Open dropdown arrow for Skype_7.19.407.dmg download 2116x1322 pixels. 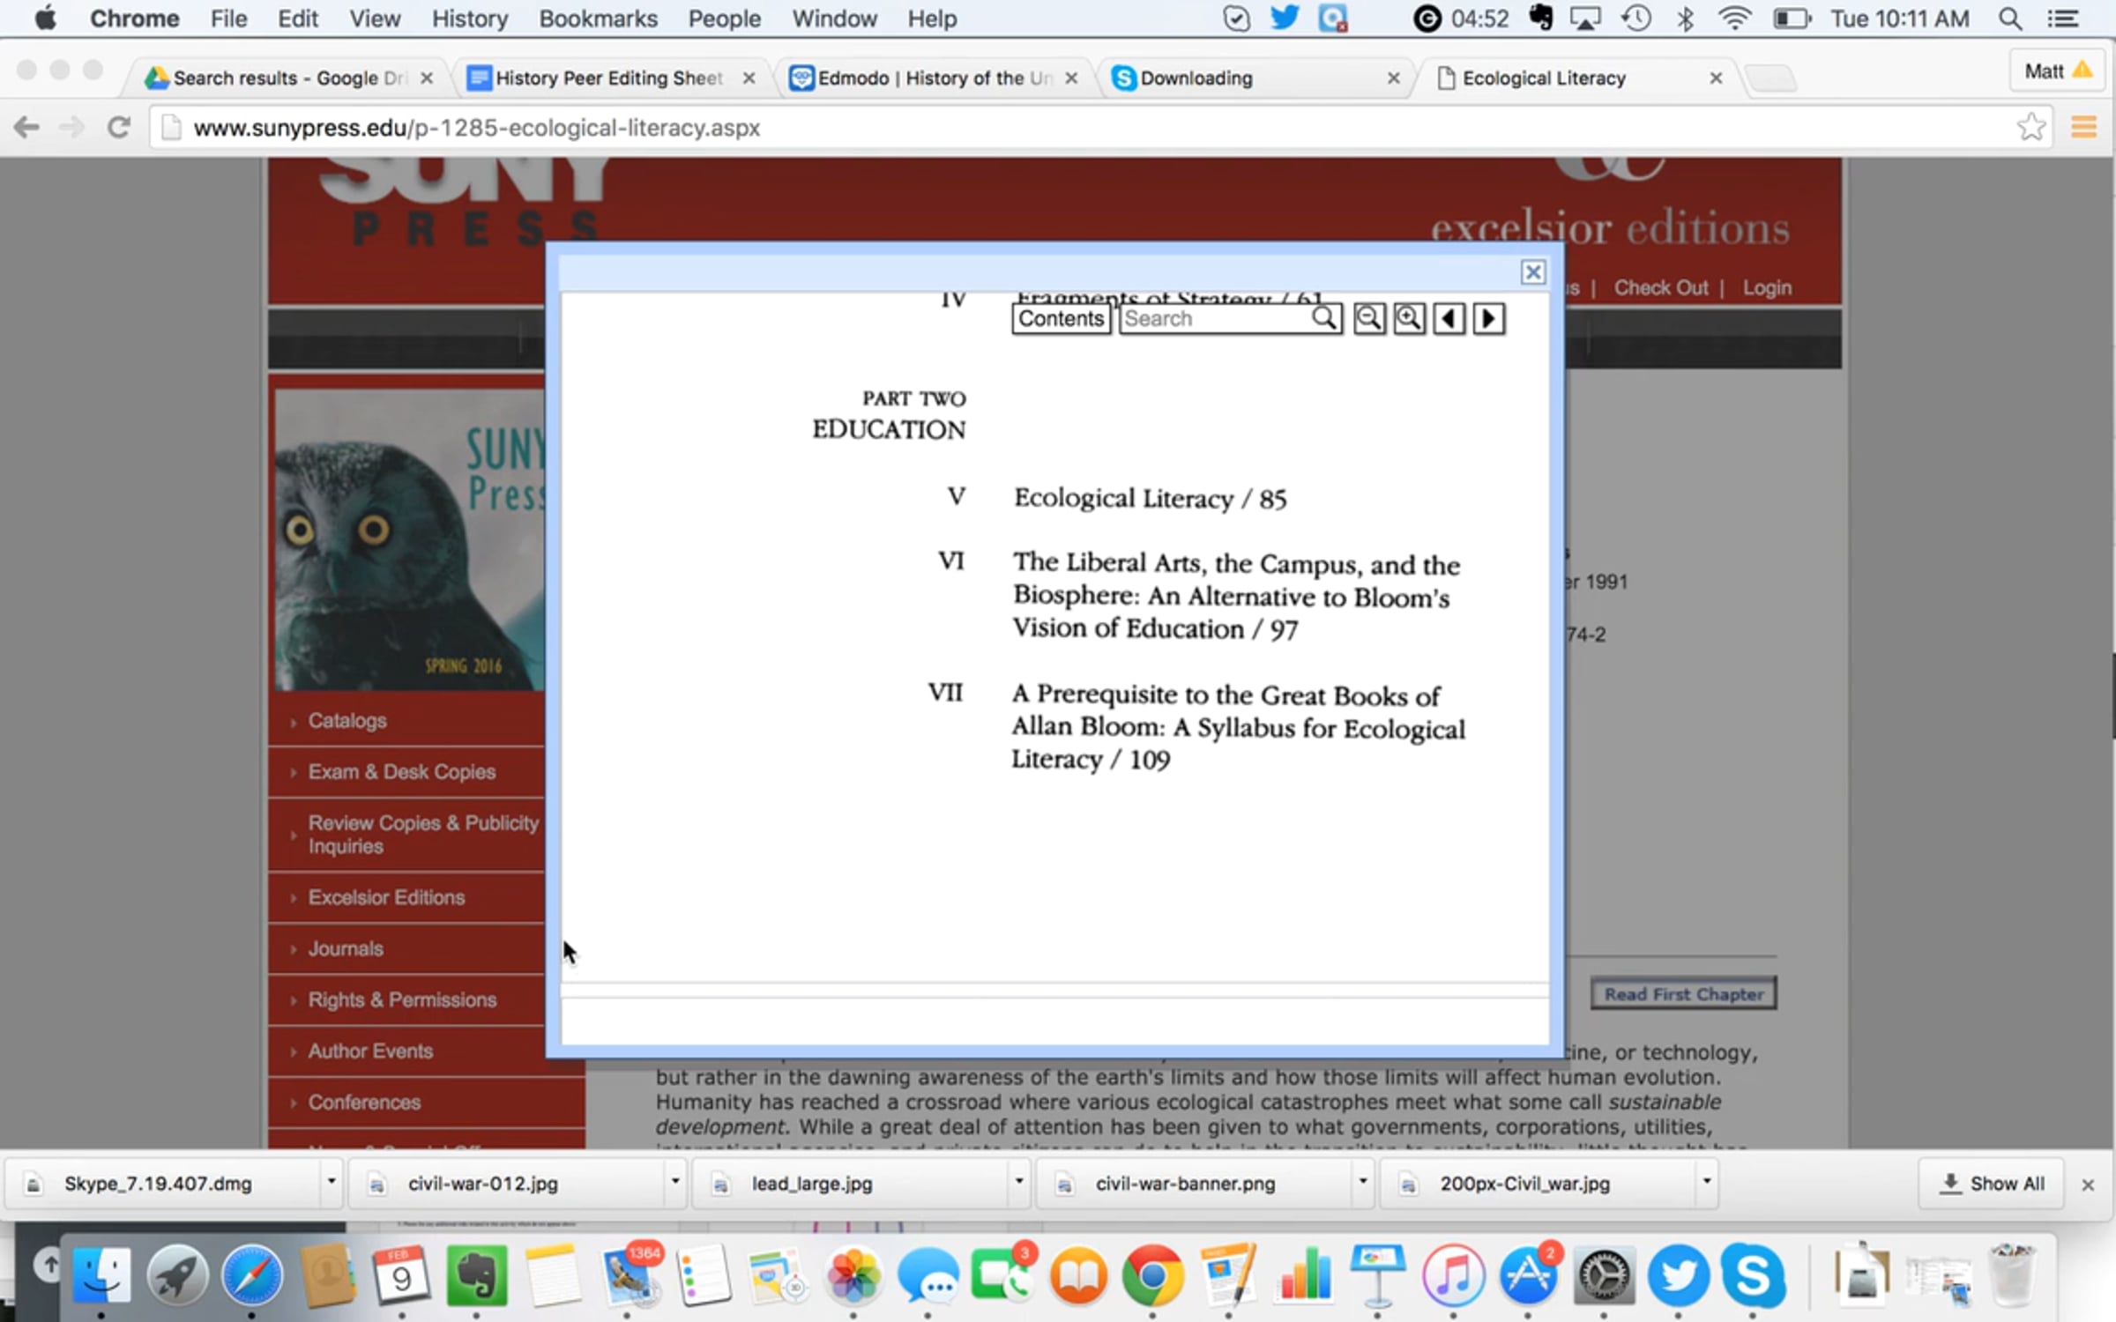(332, 1182)
